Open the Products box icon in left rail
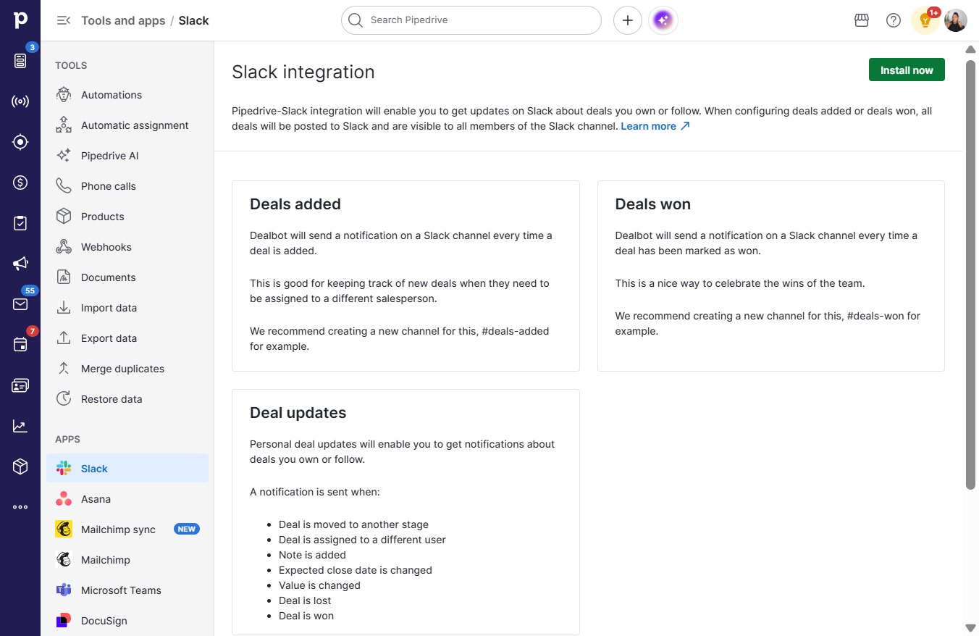Viewport: 979px width, 636px height. (x=20, y=466)
